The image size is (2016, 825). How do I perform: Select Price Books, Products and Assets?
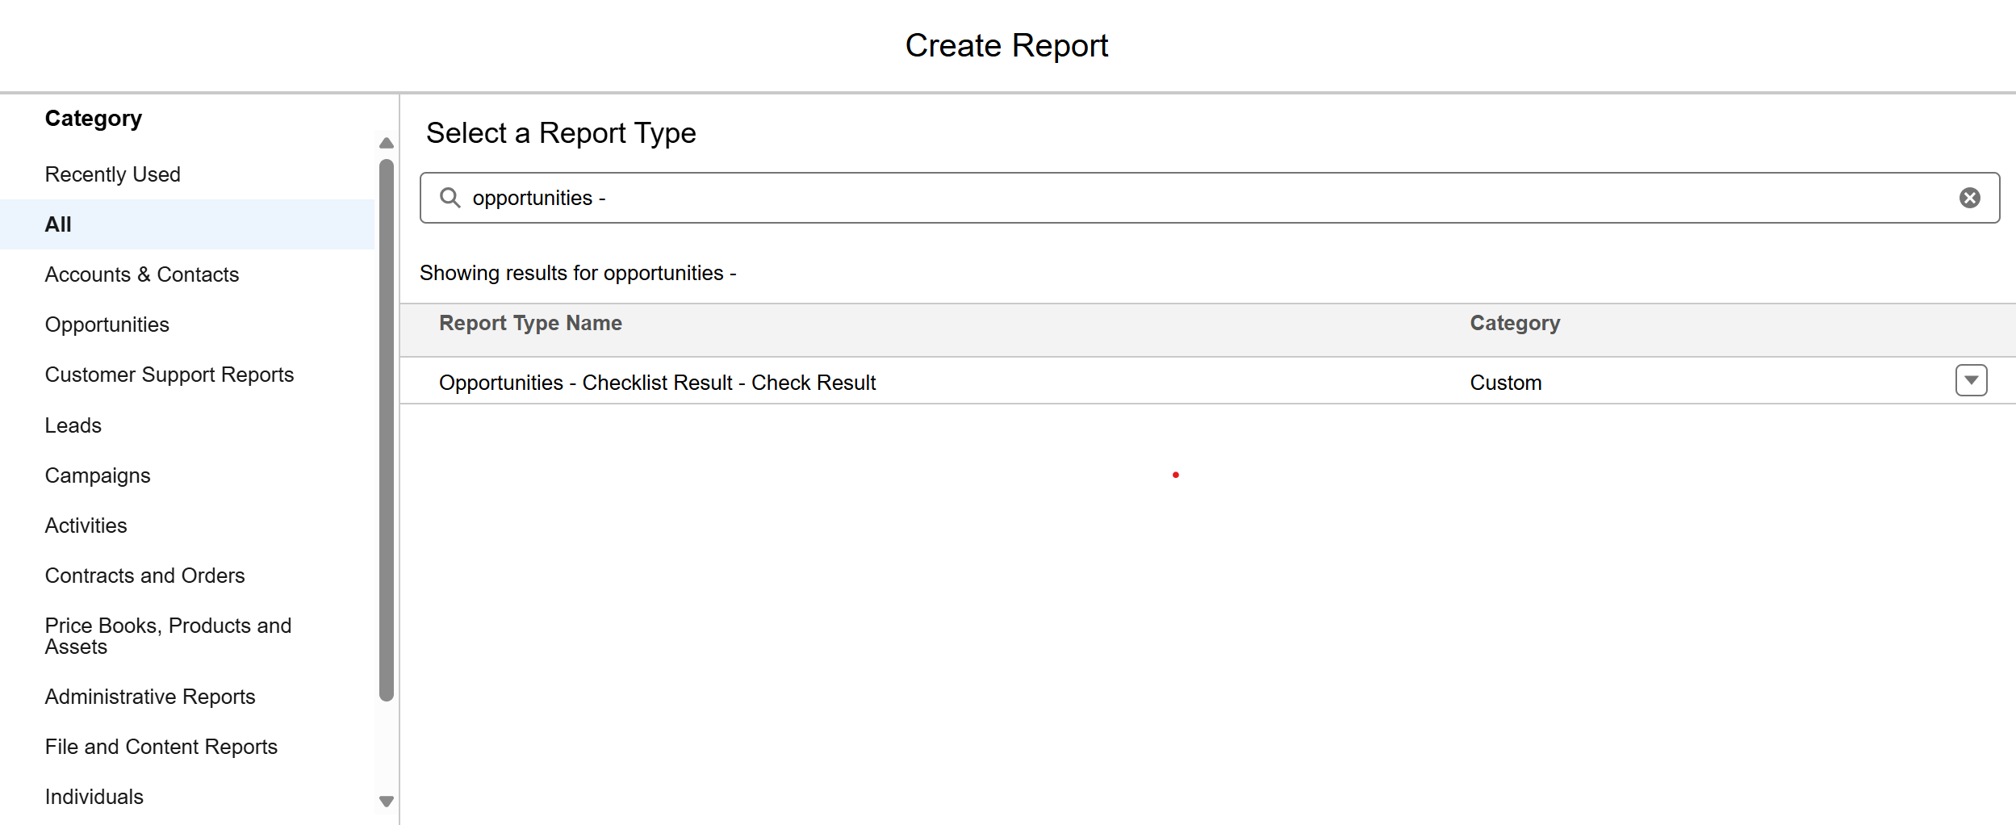pos(168,636)
